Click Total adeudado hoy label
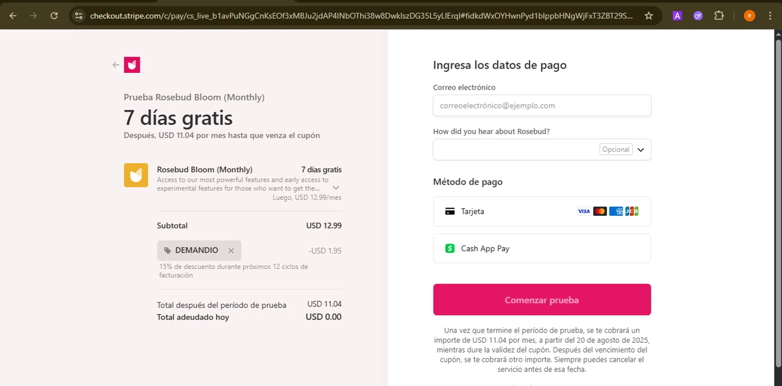The image size is (782, 386). (193, 317)
